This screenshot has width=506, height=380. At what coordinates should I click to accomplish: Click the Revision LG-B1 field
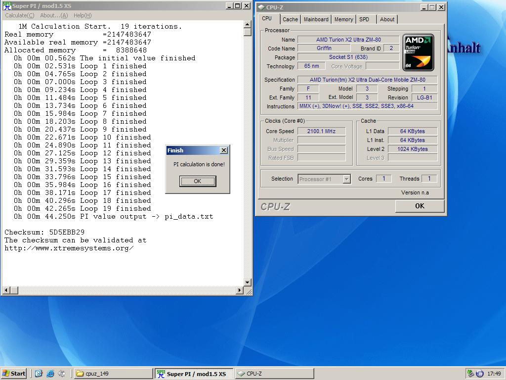coord(424,97)
